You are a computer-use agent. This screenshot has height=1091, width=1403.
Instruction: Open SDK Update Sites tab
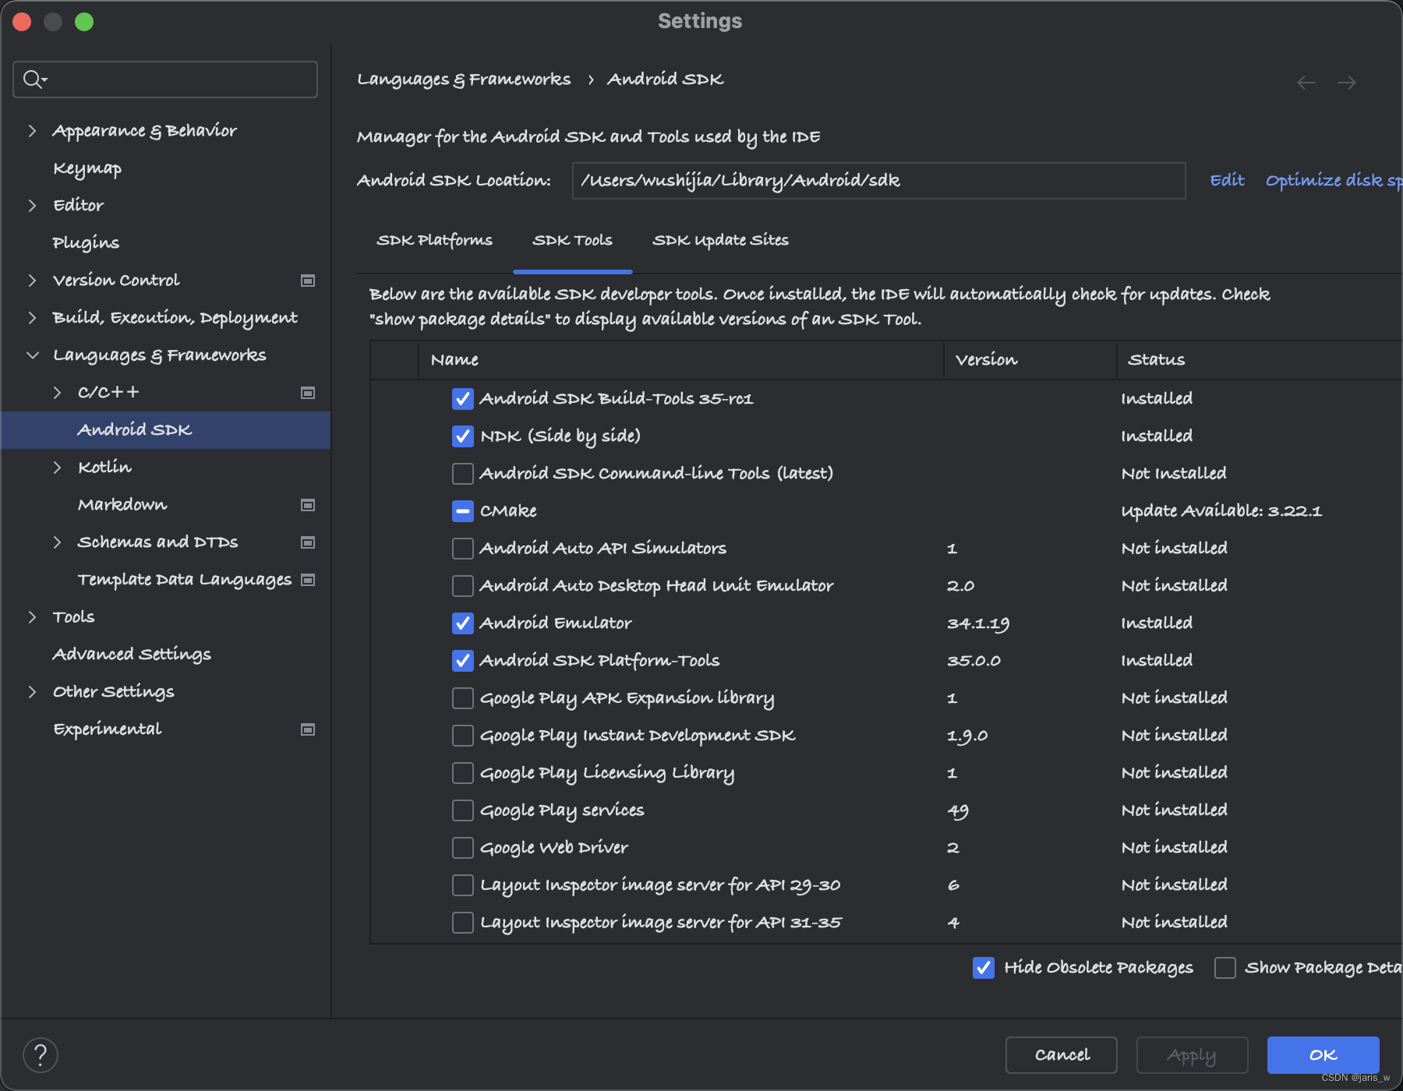(x=720, y=240)
